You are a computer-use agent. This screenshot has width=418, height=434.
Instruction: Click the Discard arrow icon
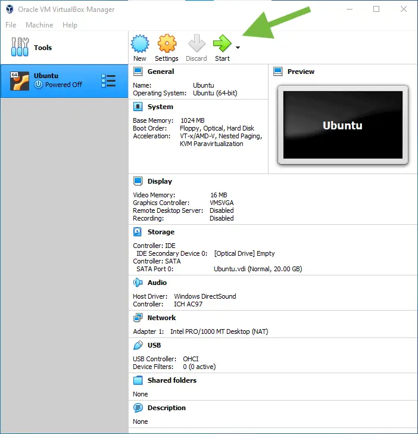(196, 43)
